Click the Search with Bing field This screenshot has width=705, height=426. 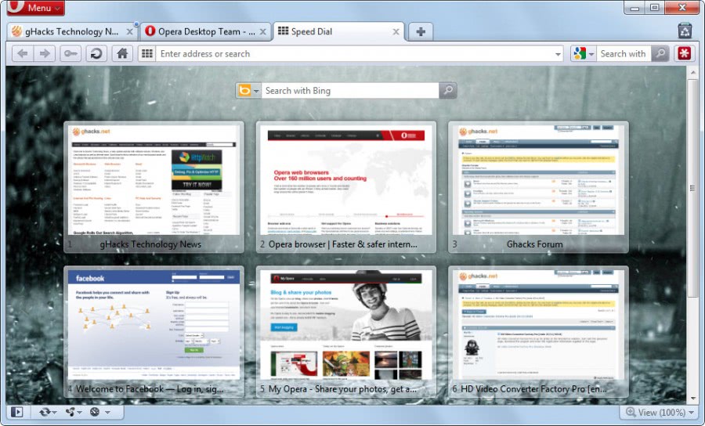click(349, 91)
